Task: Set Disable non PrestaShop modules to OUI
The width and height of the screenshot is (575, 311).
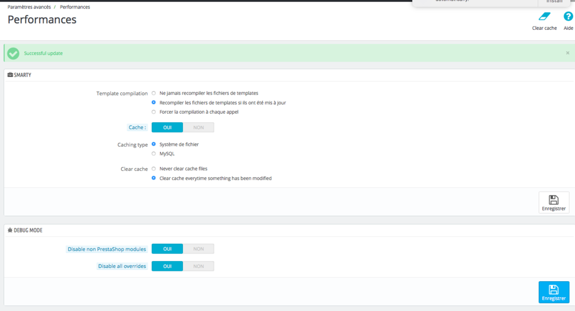Action: pyautogui.click(x=167, y=249)
